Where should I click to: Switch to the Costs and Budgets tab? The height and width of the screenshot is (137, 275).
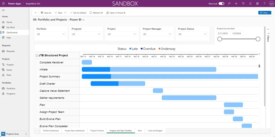coord(155,131)
